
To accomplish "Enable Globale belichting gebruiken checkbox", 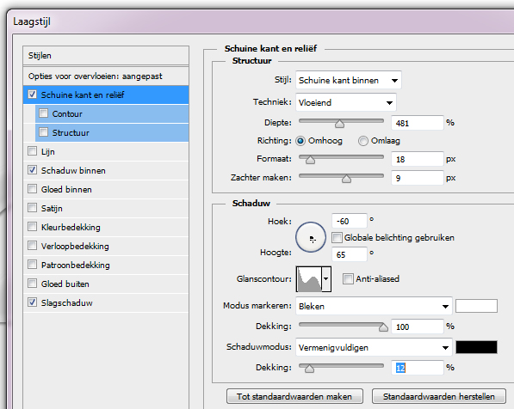I will coord(337,237).
